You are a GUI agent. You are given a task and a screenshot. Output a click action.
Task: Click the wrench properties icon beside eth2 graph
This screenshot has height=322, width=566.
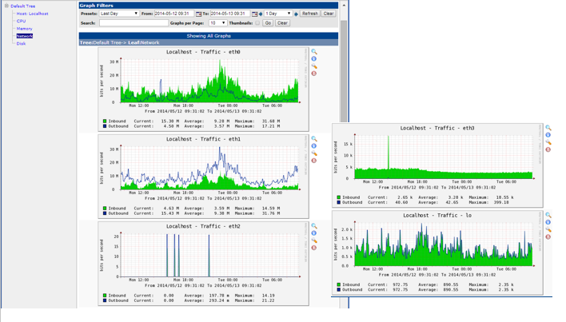pyautogui.click(x=314, y=241)
